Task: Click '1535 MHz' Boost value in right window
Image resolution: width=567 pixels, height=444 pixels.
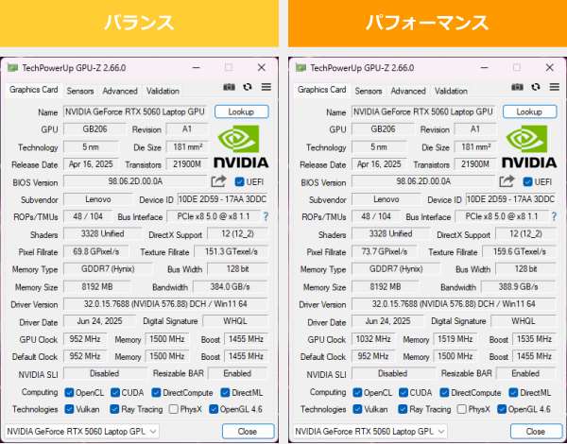Action: click(x=535, y=339)
